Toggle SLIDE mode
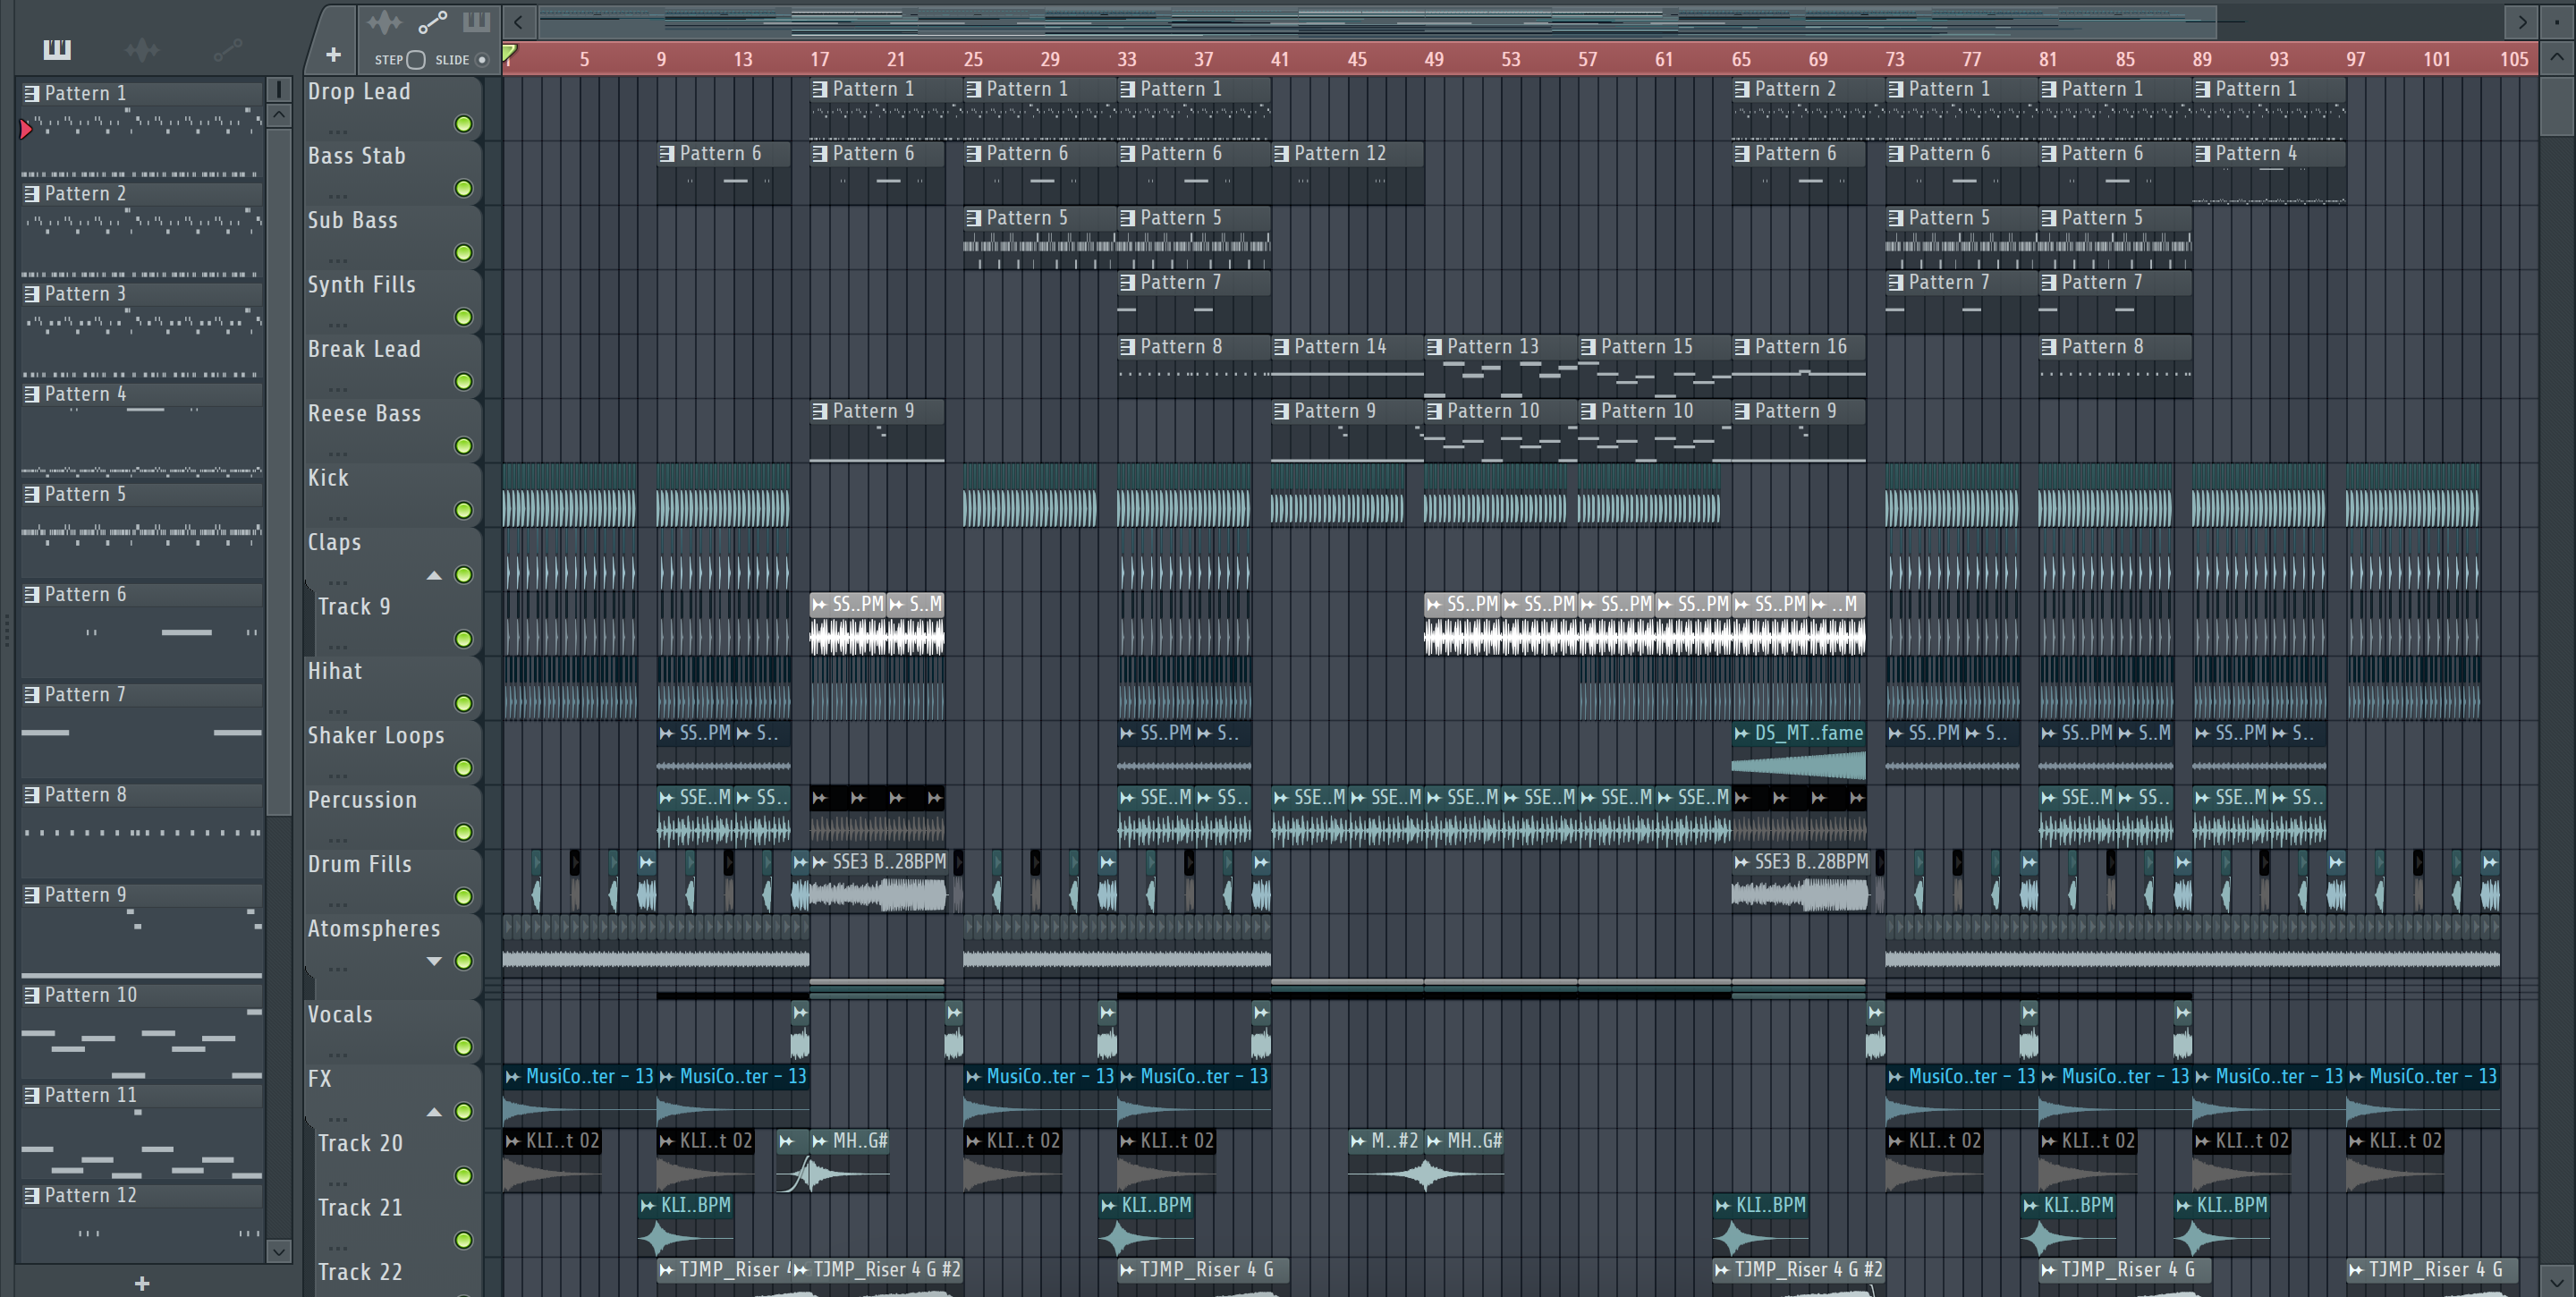This screenshot has width=2576, height=1297. tap(482, 60)
